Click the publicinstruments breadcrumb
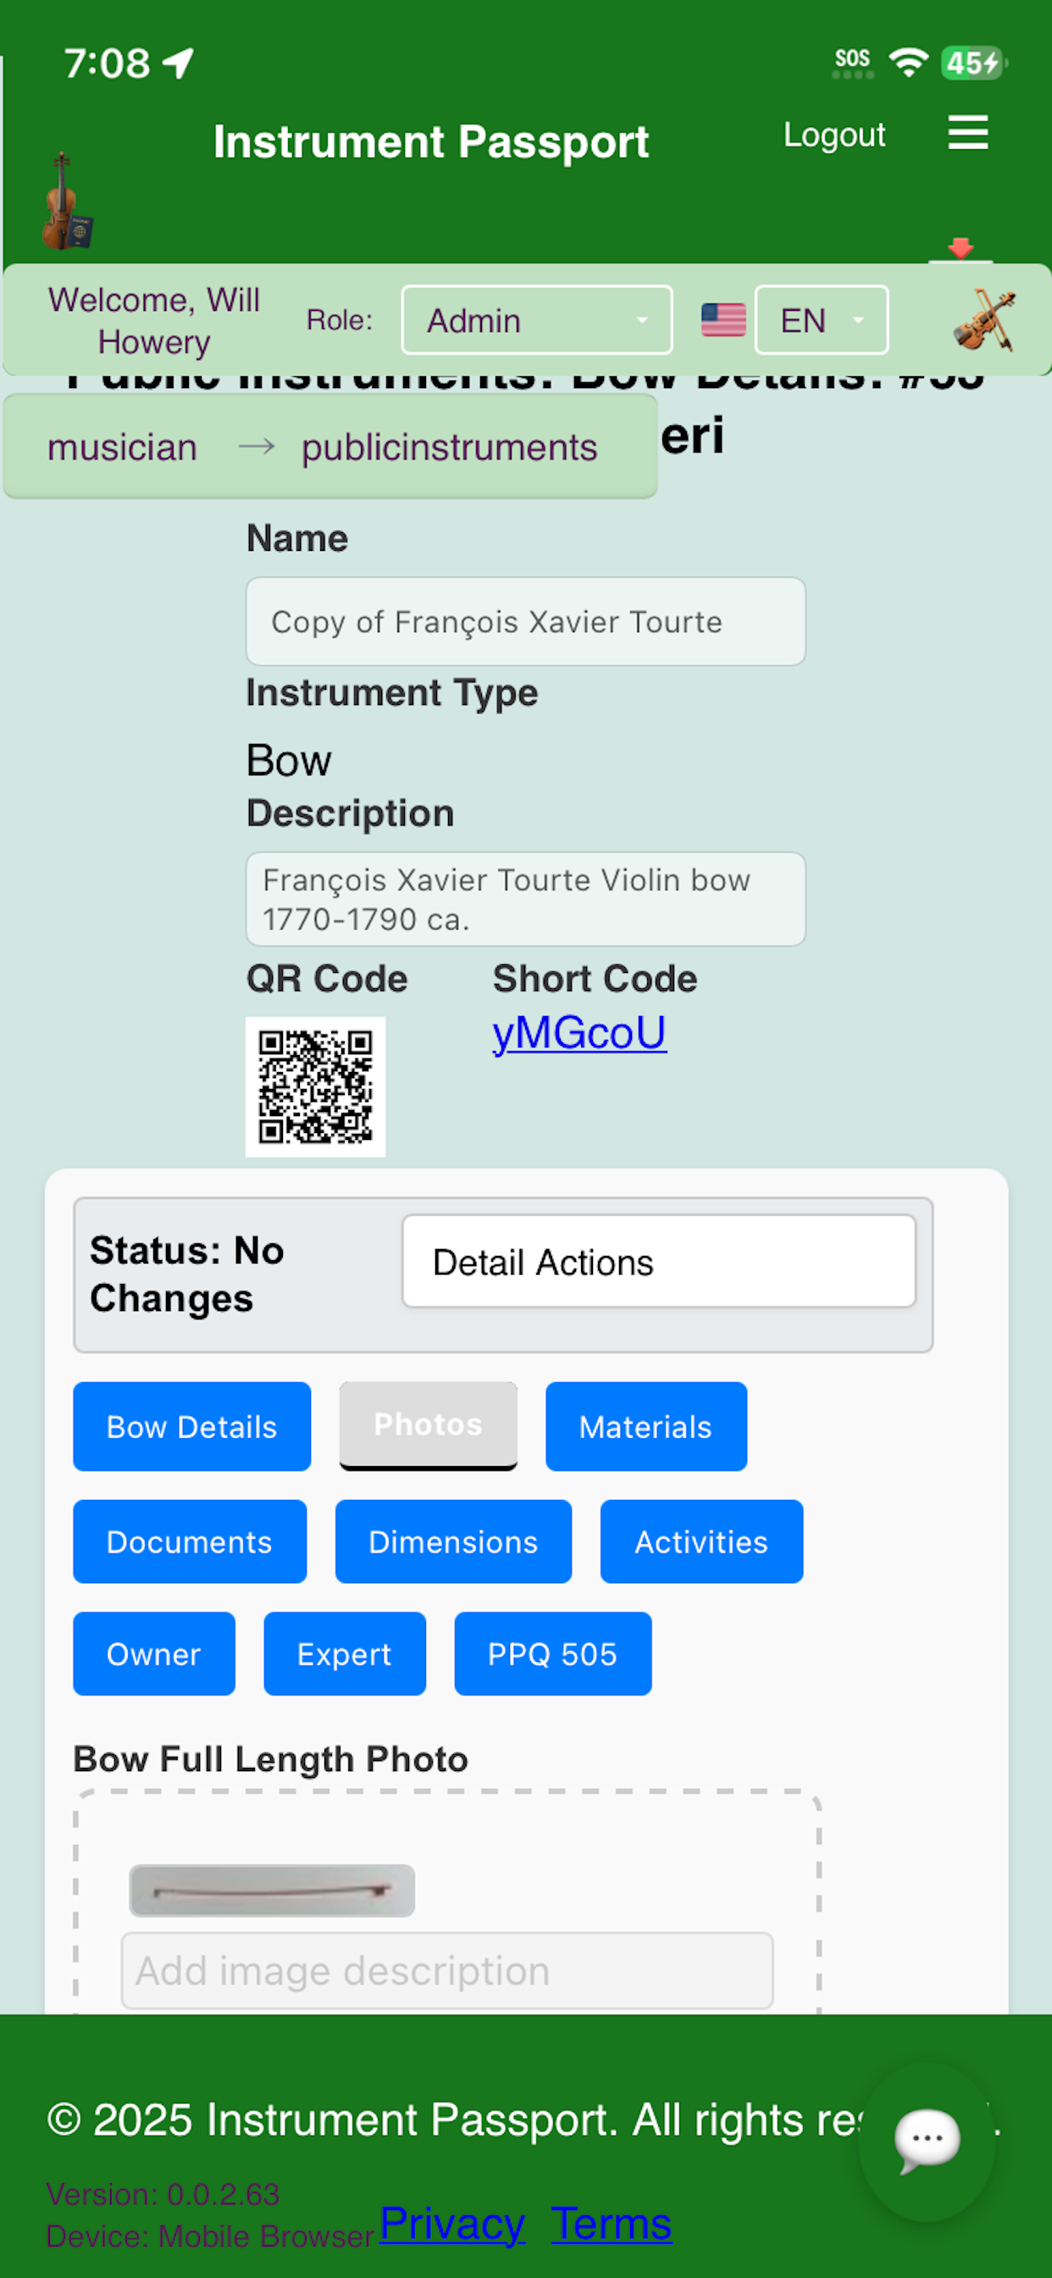 point(449,447)
